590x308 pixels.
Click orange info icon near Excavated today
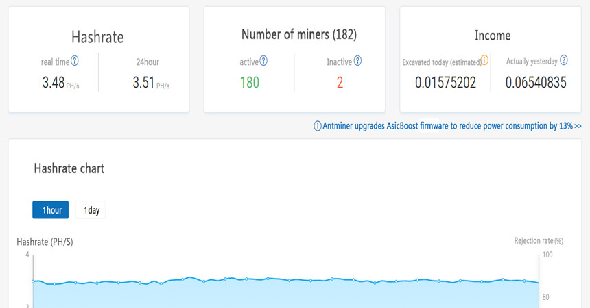(484, 61)
